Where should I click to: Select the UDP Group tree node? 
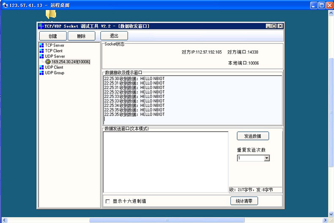pos(55,73)
